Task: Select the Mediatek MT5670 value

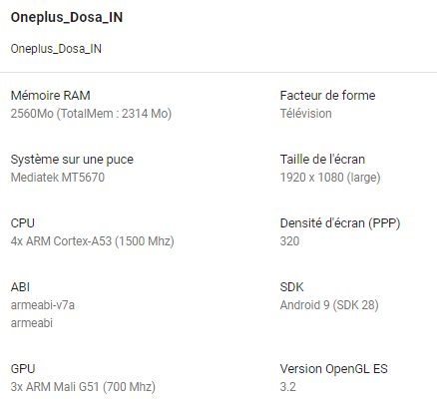Action: [x=58, y=178]
